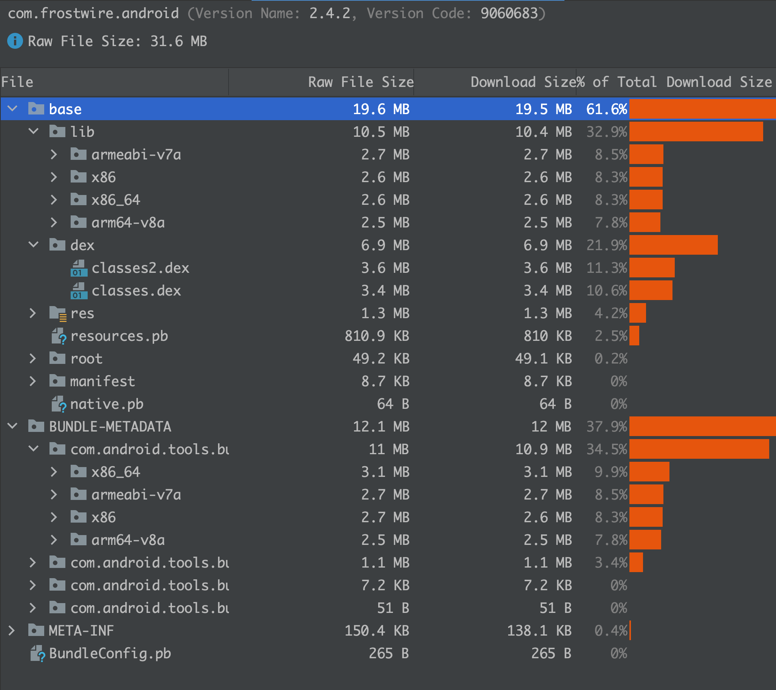This screenshot has width=776, height=690.
Task: Select the BundleConfig.pb file name
Action: [110, 654]
